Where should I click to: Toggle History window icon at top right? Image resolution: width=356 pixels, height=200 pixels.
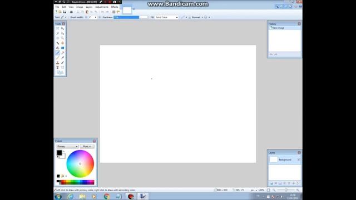point(281,7)
